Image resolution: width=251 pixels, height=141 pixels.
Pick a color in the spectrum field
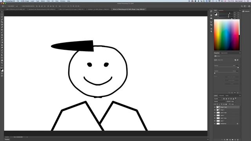(x=227, y=35)
